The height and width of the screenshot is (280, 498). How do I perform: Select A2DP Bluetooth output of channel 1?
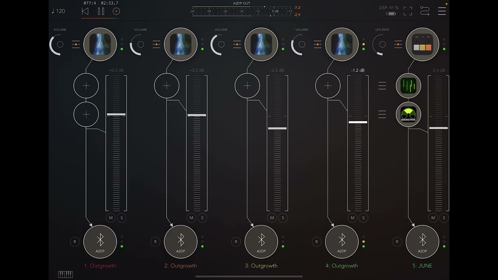pyautogui.click(x=100, y=241)
